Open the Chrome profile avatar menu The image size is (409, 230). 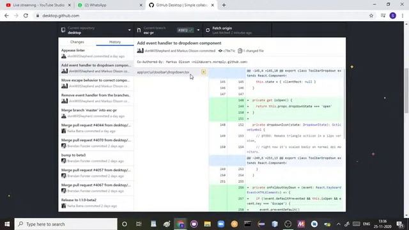[393, 15]
